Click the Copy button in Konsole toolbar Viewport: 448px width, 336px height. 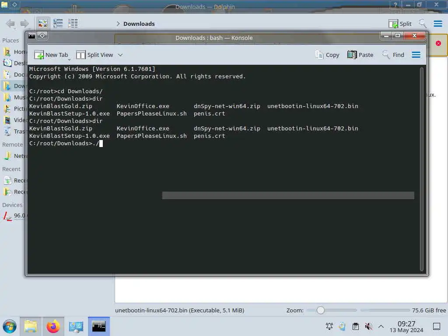coord(327,55)
